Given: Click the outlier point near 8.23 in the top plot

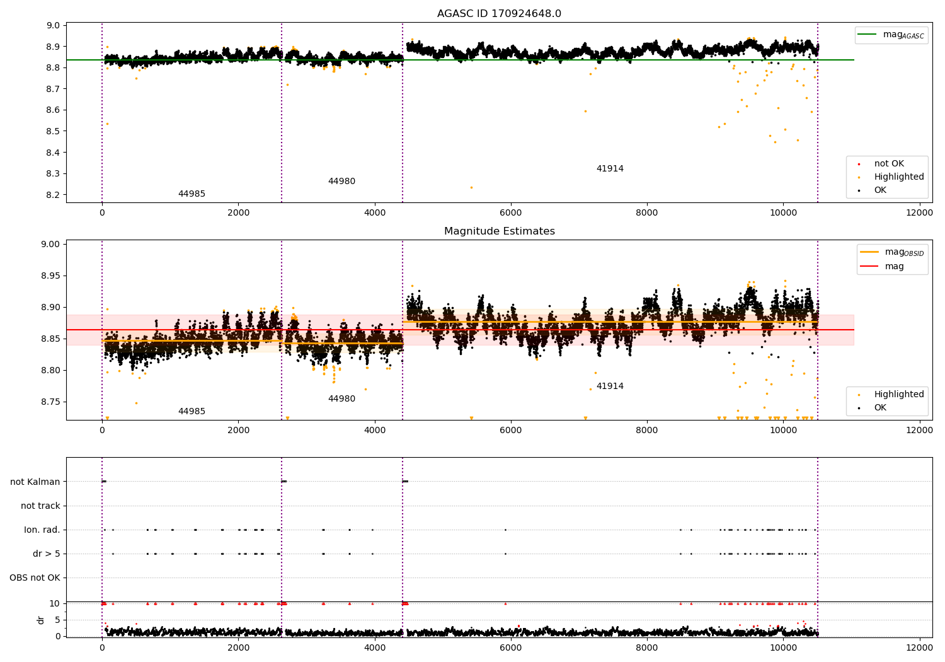Looking at the screenshot, I should [x=471, y=187].
